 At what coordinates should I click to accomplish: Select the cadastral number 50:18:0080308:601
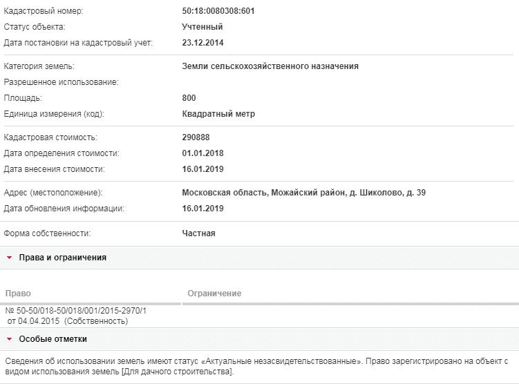pyautogui.click(x=218, y=11)
